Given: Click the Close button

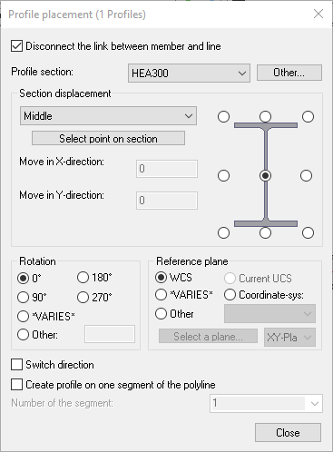Looking at the screenshot, I should pos(288,433).
